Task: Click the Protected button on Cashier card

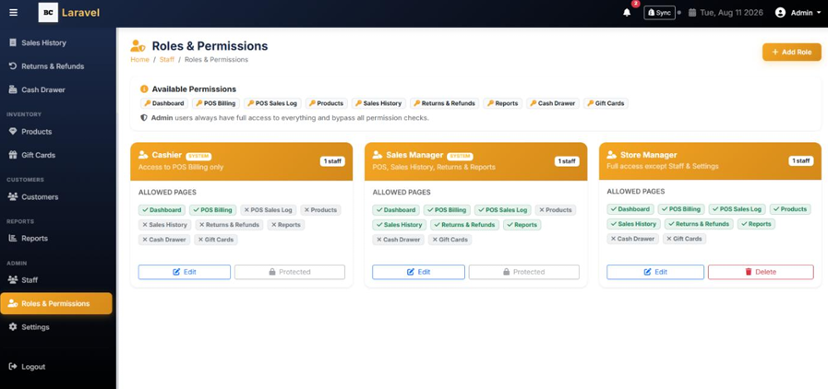Action: 290,272
